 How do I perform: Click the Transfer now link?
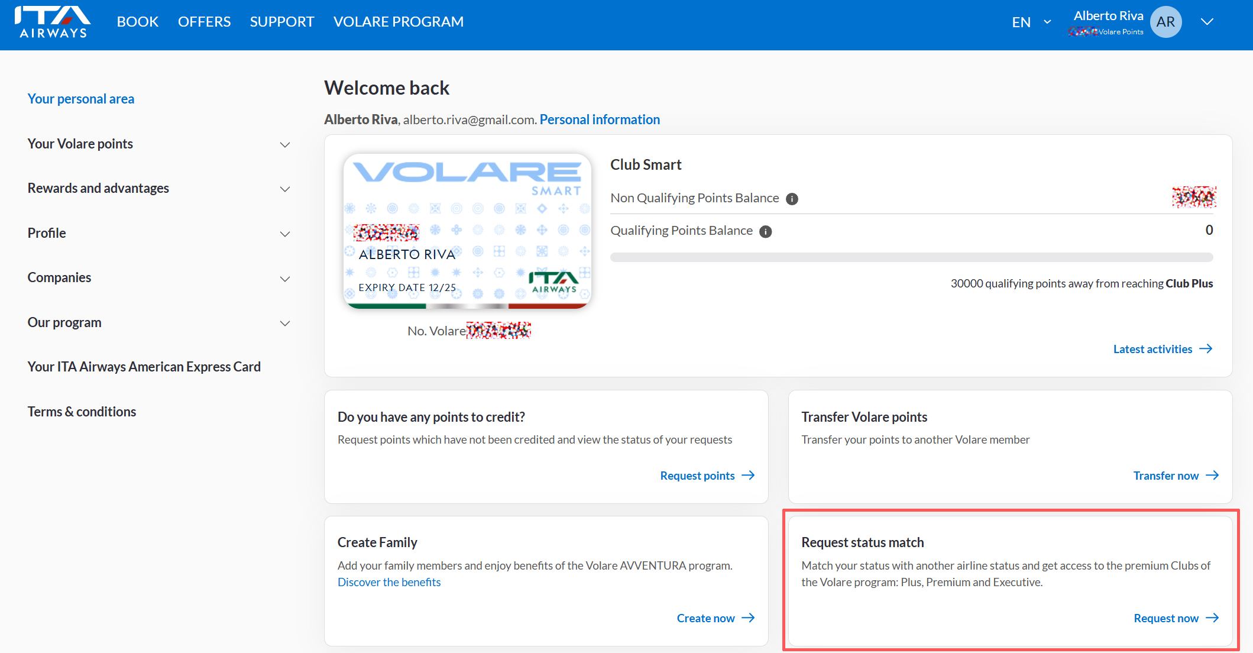(x=1165, y=476)
